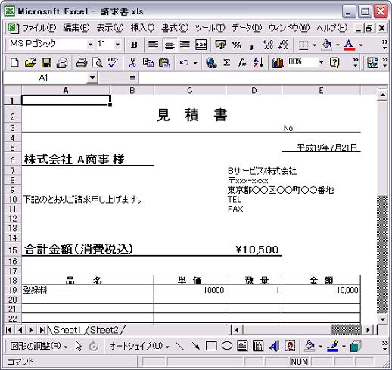392x370 pixels.
Task: Click the Sort Ascending icon
Action: 258,63
